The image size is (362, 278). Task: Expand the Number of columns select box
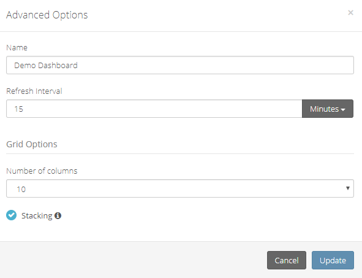(x=180, y=188)
